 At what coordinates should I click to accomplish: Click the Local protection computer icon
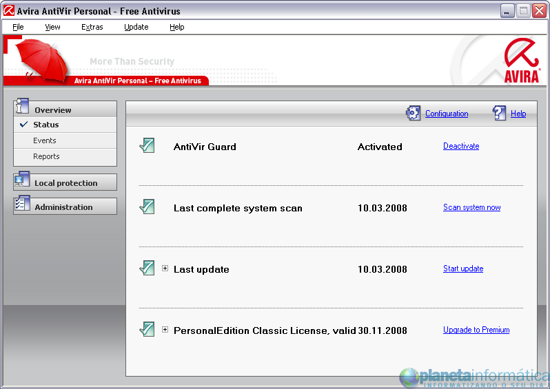[22, 180]
